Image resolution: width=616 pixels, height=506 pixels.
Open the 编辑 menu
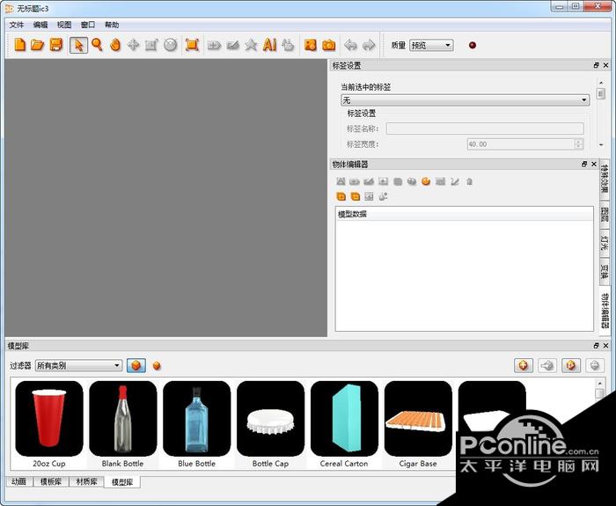click(40, 25)
